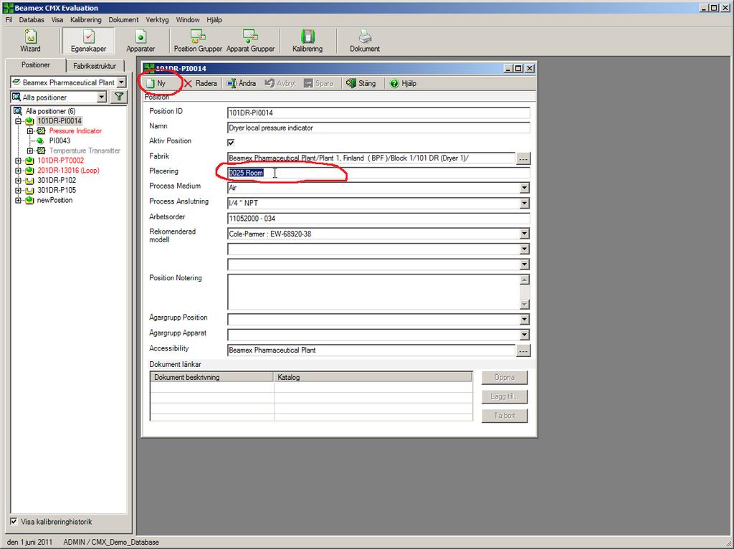The width and height of the screenshot is (734, 549).
Task: Expand the 101DR-PT0002 node
Action: pos(18,161)
